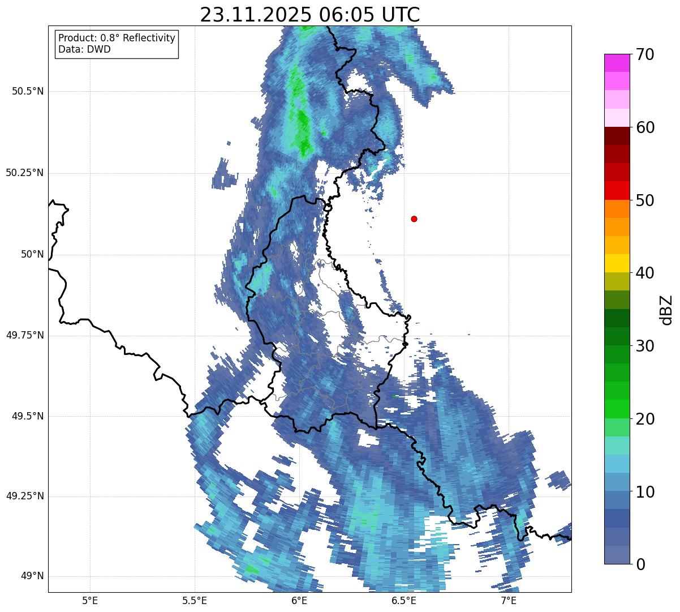Click the 5.5°E longitude label
The height and width of the screenshot is (612, 680).
click(195, 600)
